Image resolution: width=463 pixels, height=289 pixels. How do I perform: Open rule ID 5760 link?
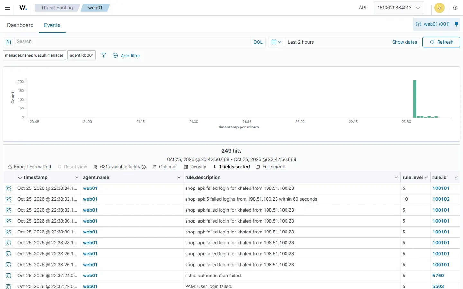tap(438, 276)
